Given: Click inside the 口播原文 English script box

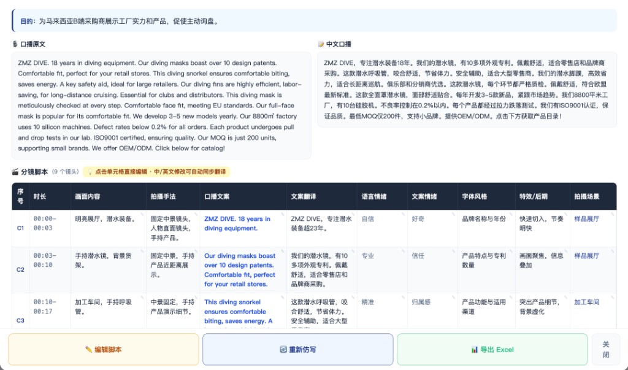Looking at the screenshot, I should coord(161,106).
